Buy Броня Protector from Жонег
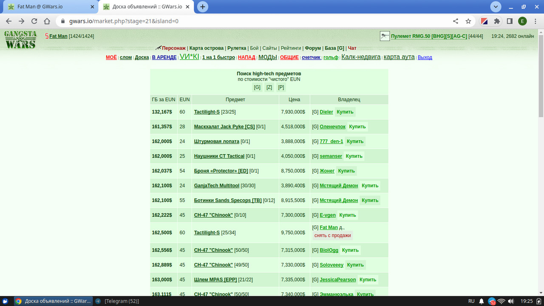544x306 pixels. (x=346, y=171)
